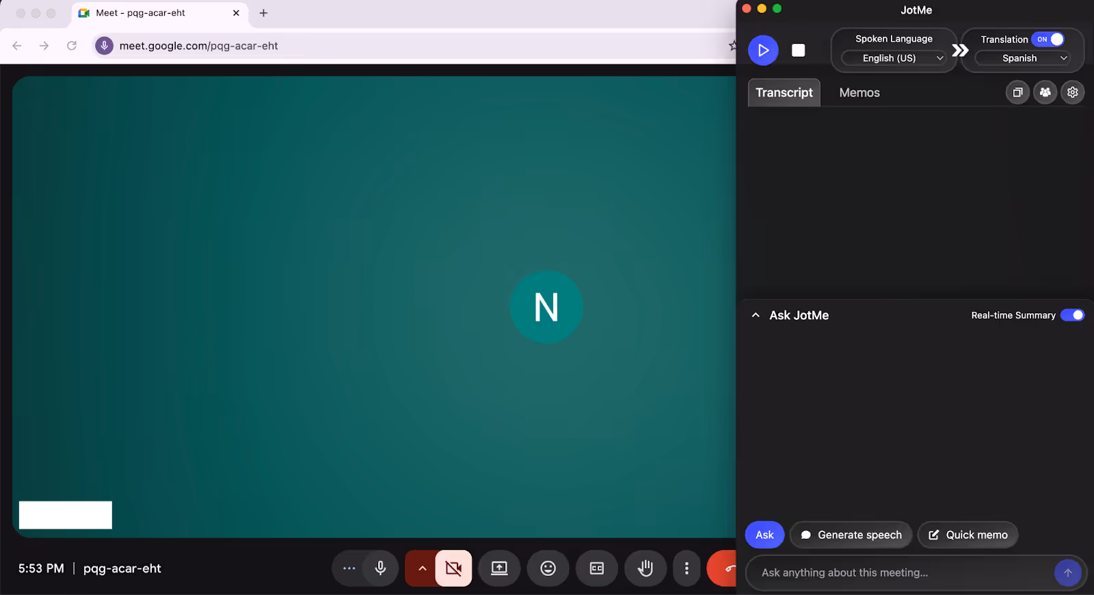Click the meeting code pqg-acar-eht text
The width and height of the screenshot is (1094, 595).
(x=122, y=568)
